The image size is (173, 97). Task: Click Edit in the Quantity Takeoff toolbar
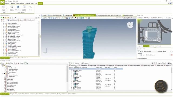pos(16,63)
